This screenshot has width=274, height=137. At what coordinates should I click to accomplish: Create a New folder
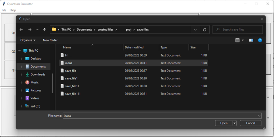(50, 40)
